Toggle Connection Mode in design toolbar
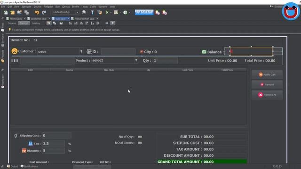301x169 pixels. [x=55, y=23]
